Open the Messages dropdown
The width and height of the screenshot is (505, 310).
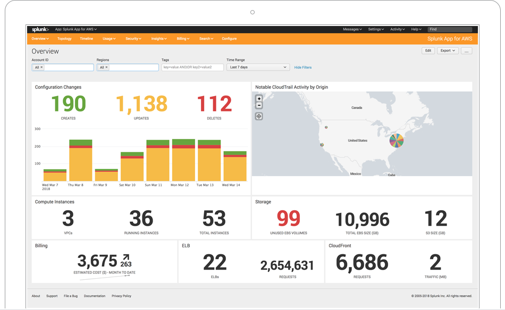pos(352,29)
